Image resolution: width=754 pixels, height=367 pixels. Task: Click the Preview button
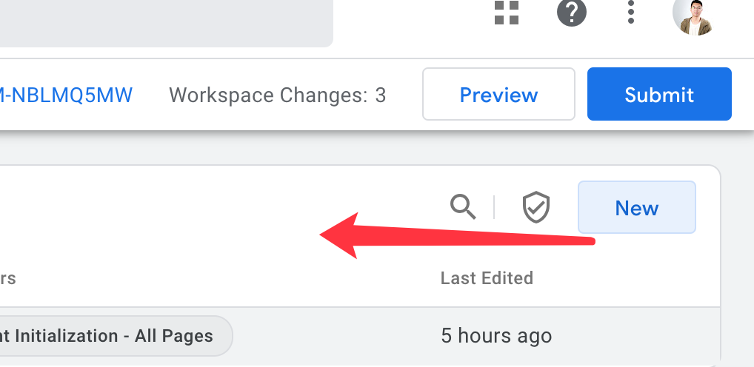coord(498,94)
